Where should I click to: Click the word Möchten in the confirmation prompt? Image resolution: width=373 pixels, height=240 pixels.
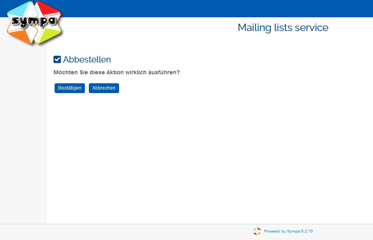pyautogui.click(x=65, y=73)
